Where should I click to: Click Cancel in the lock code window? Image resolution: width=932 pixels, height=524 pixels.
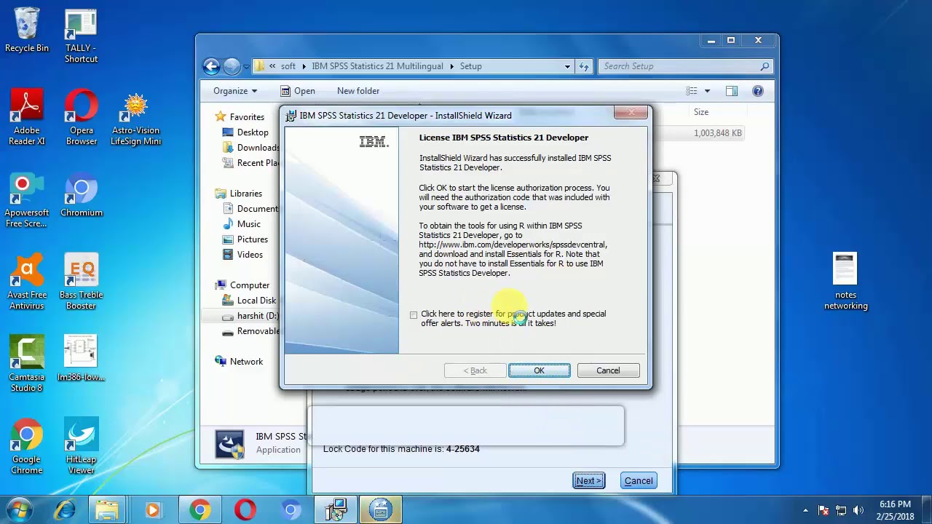tap(639, 481)
